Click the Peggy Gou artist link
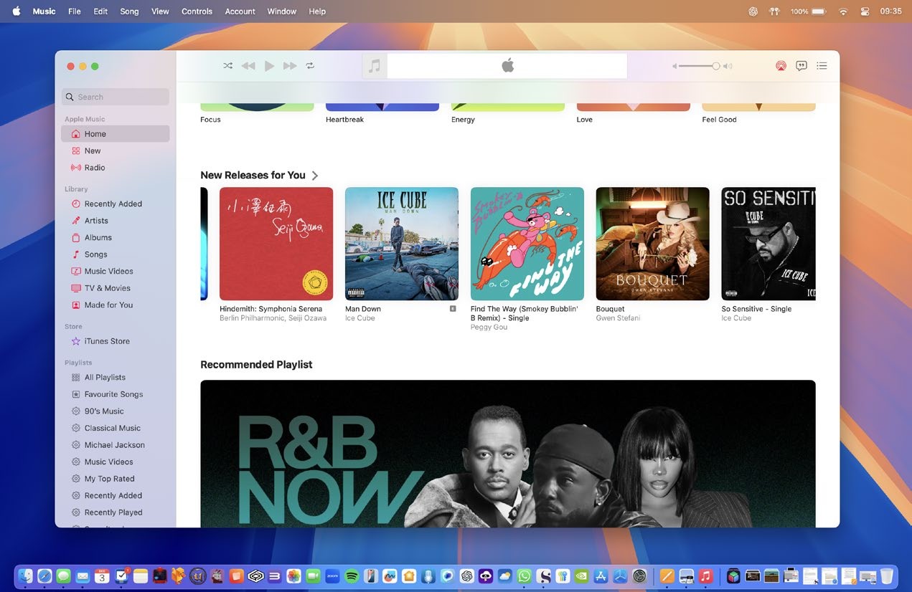 tap(489, 327)
